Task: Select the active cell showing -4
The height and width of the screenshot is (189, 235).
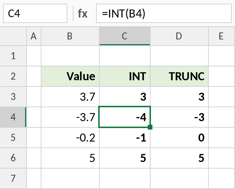Action: [124, 117]
